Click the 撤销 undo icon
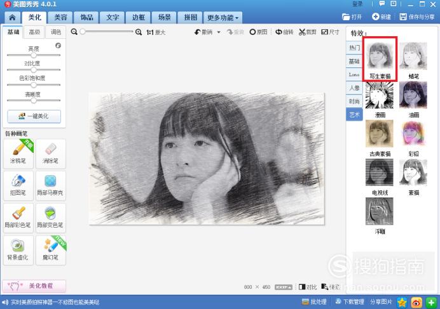Screen dimensions: 440x309 [198, 32]
